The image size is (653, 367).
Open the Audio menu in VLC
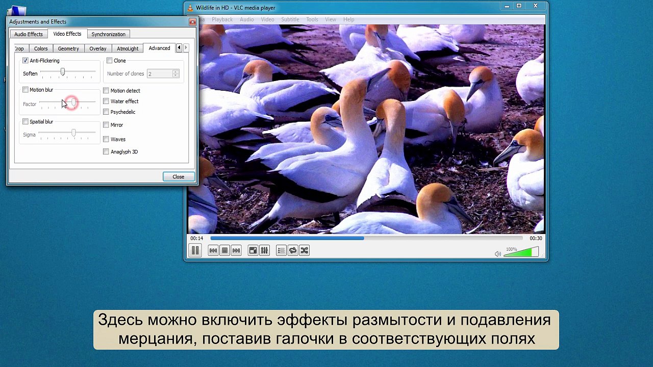pos(247,19)
